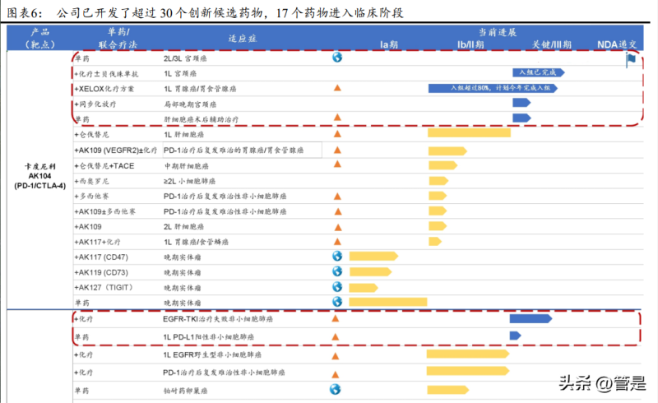Click the yellow bar in the 1L 肝细胞癌 row
The image size is (658, 403).
(x=469, y=133)
